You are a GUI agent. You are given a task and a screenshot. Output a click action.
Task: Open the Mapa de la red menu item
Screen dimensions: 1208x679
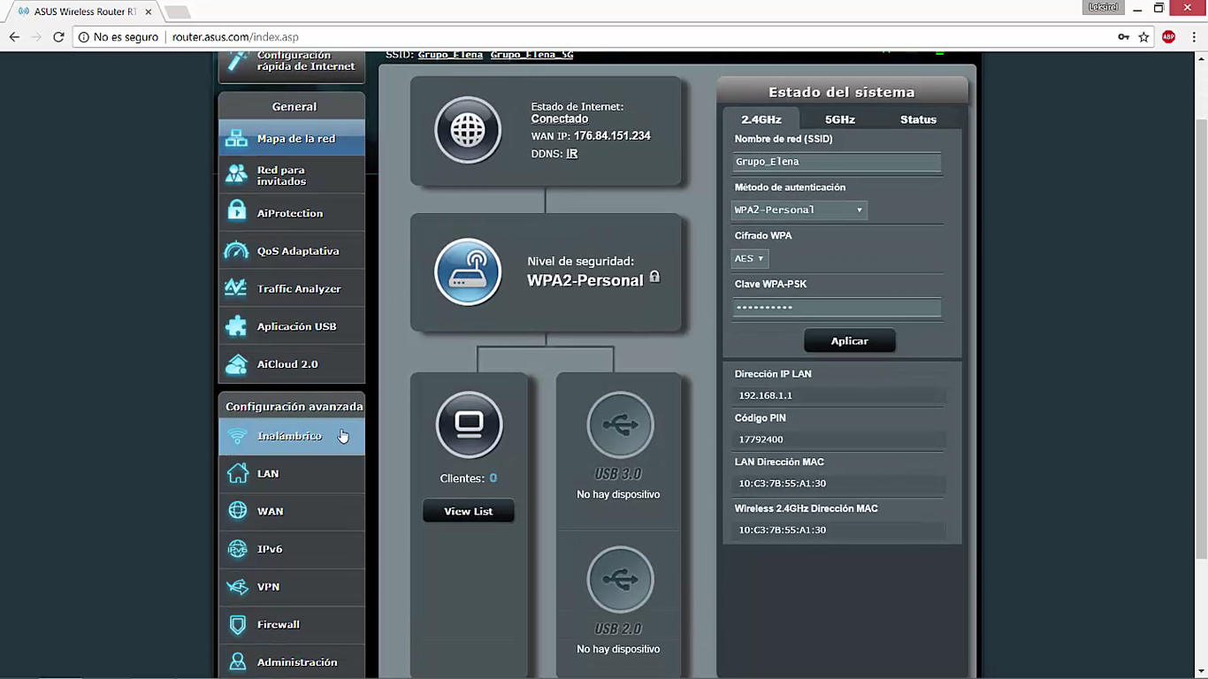(292, 139)
